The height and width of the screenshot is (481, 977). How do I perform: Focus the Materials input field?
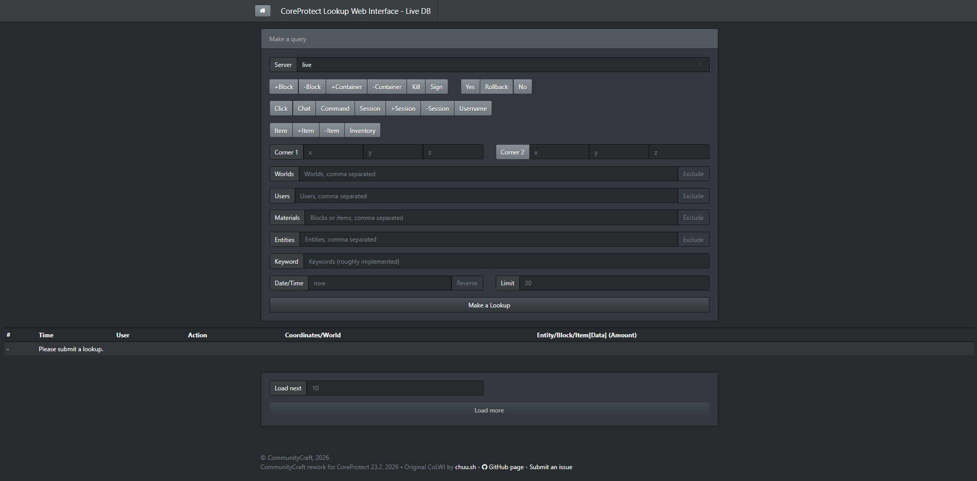(x=491, y=218)
